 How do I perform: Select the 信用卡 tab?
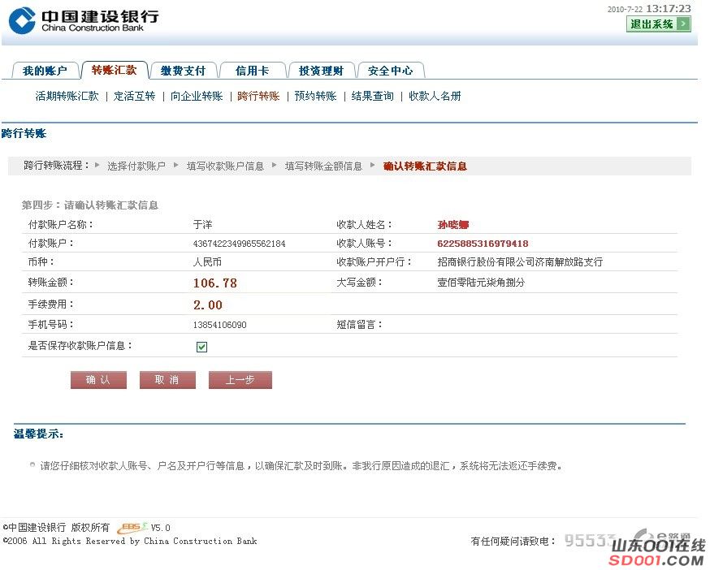[x=252, y=71]
